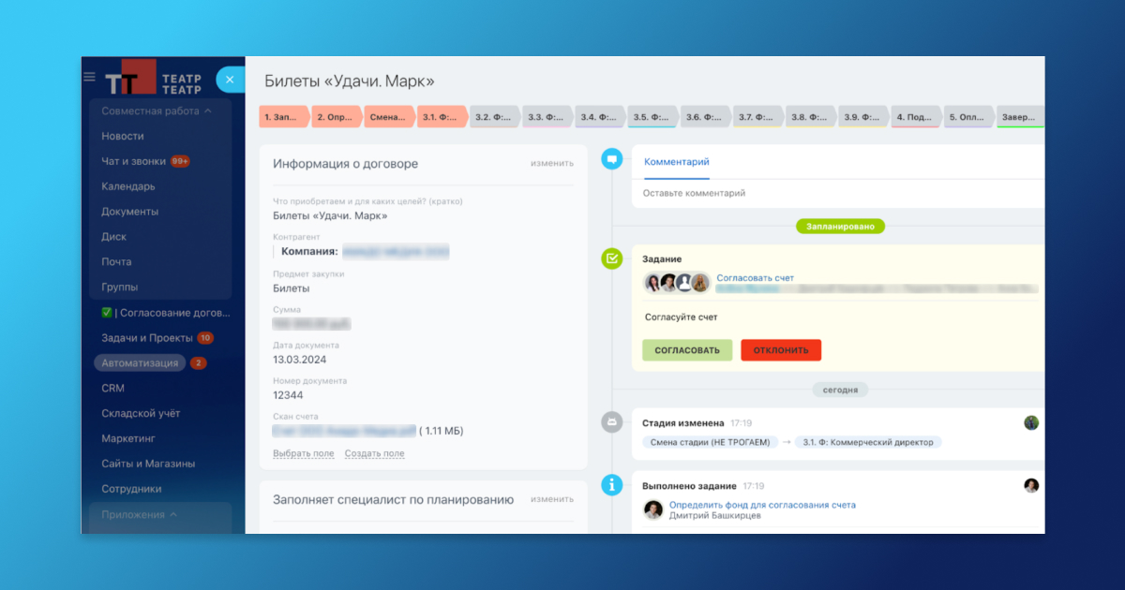The width and height of the screenshot is (1125, 590).
Task: Open Согласование договоров checkbox item in sidebar
Action: [165, 313]
